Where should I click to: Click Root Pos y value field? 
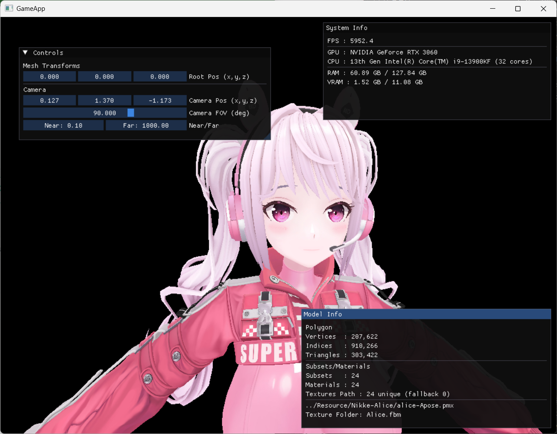(105, 77)
